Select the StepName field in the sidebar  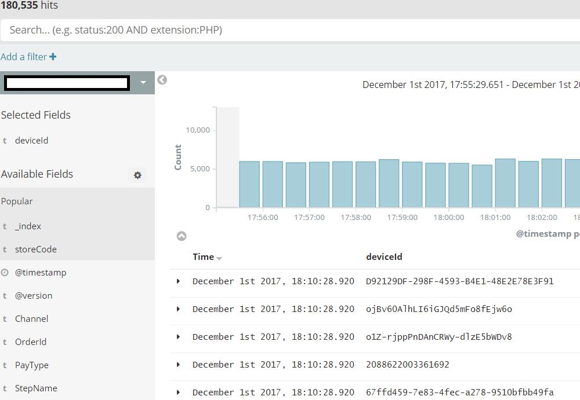(x=36, y=388)
